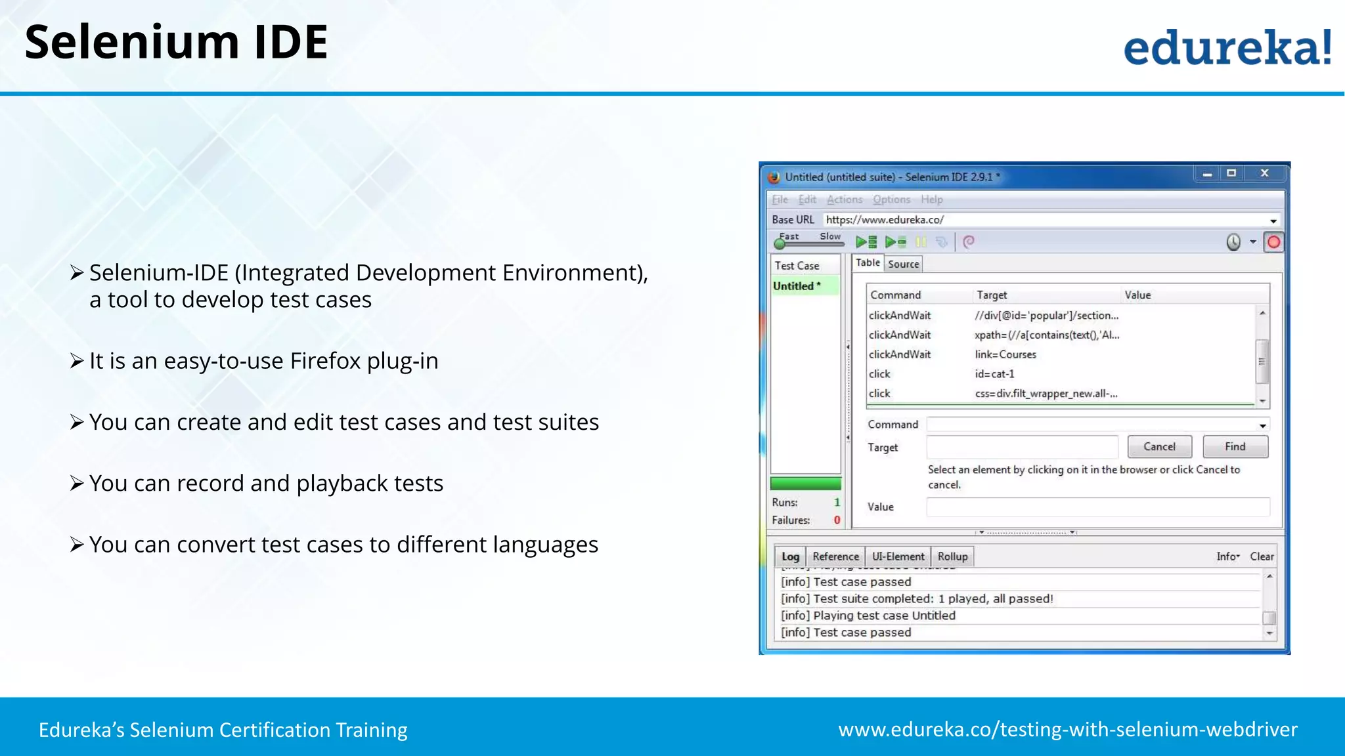Select the click id=cat-1 row
Screen dimensions: 1345x756
[1060, 374]
